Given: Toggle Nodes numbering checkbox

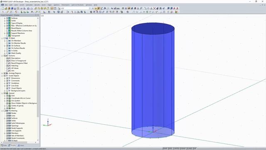Looking at the screenshot, I should click(x=7, y=113).
